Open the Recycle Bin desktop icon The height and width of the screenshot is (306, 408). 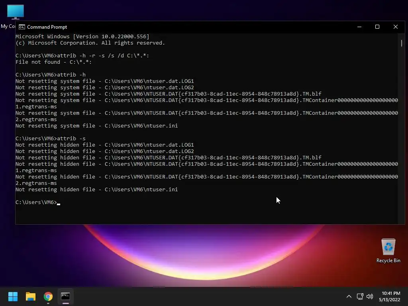coord(388,251)
